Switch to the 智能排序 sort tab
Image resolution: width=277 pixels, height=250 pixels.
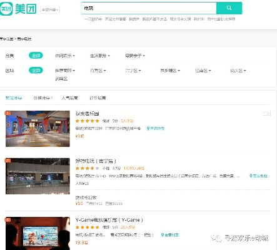(14, 98)
